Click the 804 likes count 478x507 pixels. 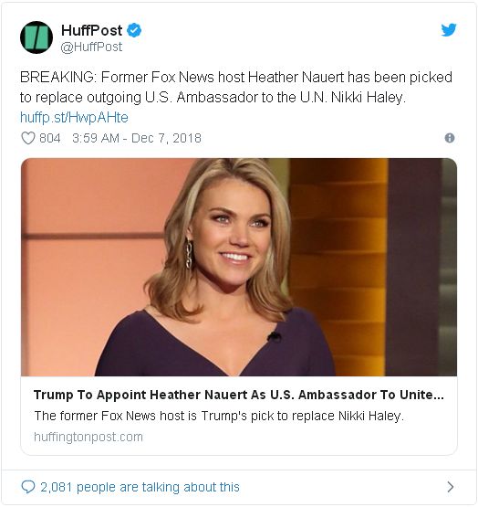pyautogui.click(x=50, y=138)
